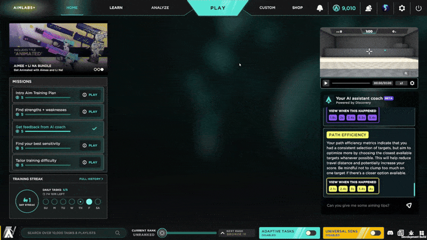The width and height of the screenshot is (427, 240).
Task: Select first banner carousel dot
Action: point(96,70)
